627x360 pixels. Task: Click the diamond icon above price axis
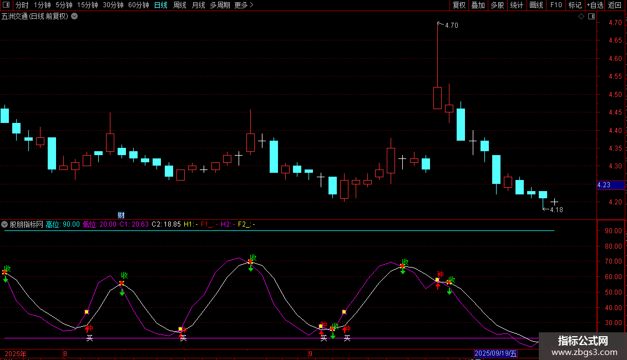tap(581, 17)
